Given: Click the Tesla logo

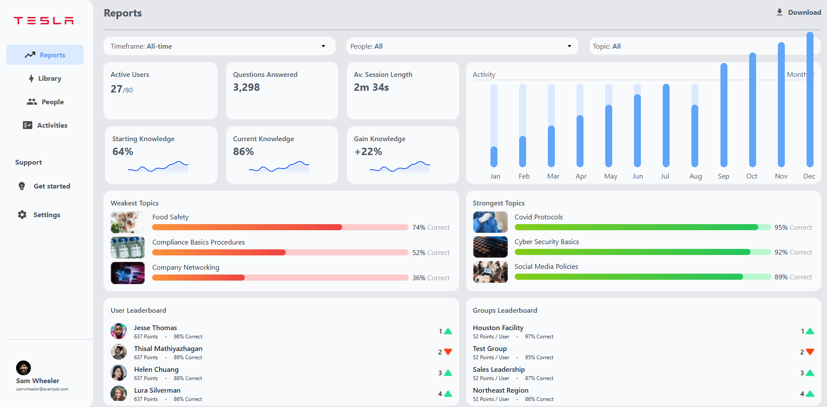Looking at the screenshot, I should coord(43,20).
